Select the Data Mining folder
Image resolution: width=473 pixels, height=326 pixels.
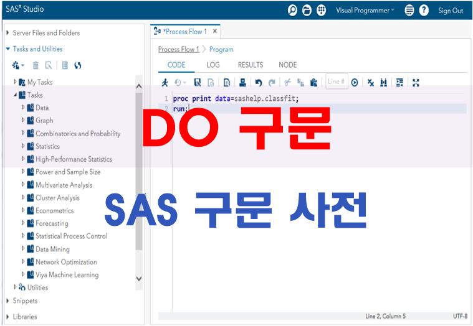tap(52, 249)
